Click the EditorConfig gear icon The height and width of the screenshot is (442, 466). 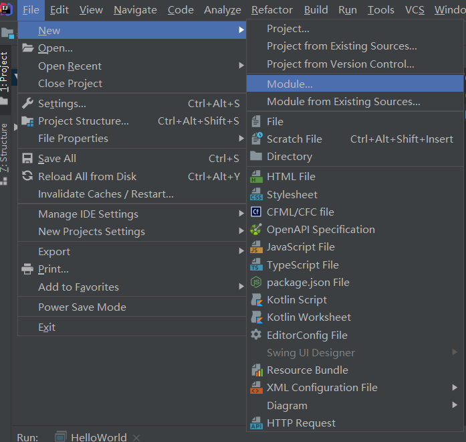pos(256,335)
